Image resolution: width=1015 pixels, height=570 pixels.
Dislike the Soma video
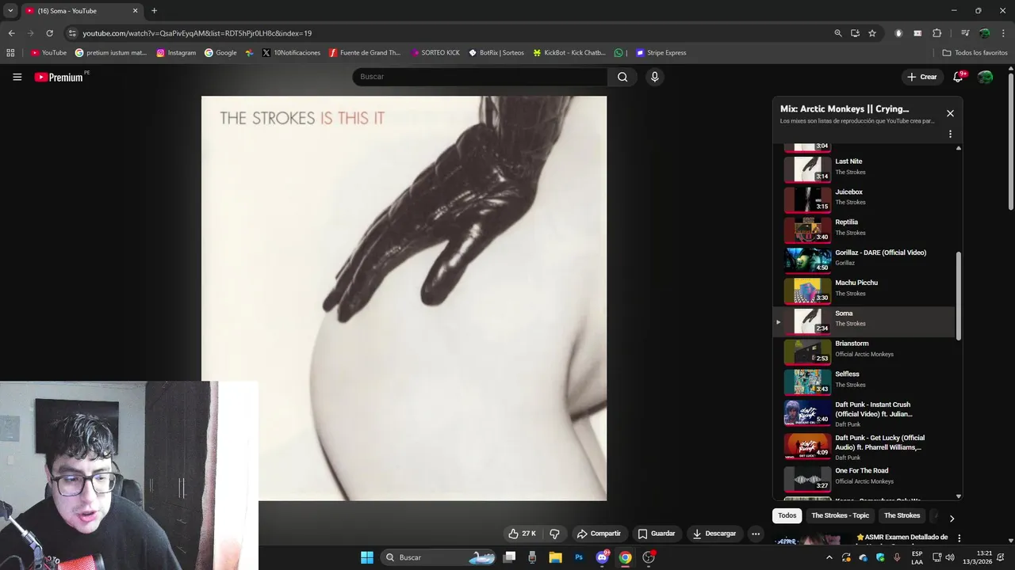(x=554, y=534)
